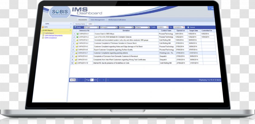Sort by Controlled On column header
Screen dimensions: 255x124
click(207, 31)
